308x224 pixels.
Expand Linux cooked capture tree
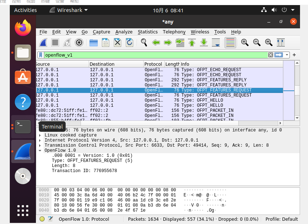tap(40, 135)
